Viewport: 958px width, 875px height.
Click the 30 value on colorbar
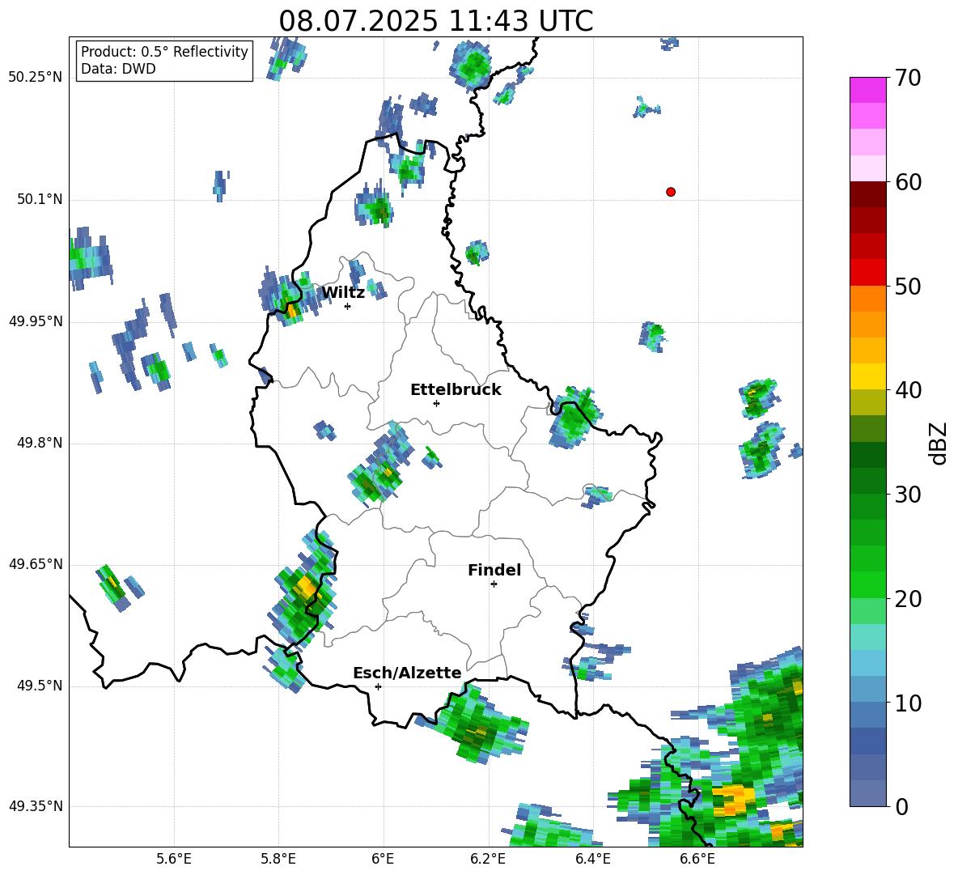pos(907,495)
